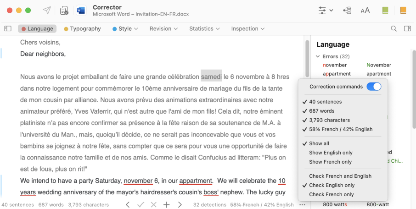Uncheck 687 words in popup menu

(x=343, y=111)
